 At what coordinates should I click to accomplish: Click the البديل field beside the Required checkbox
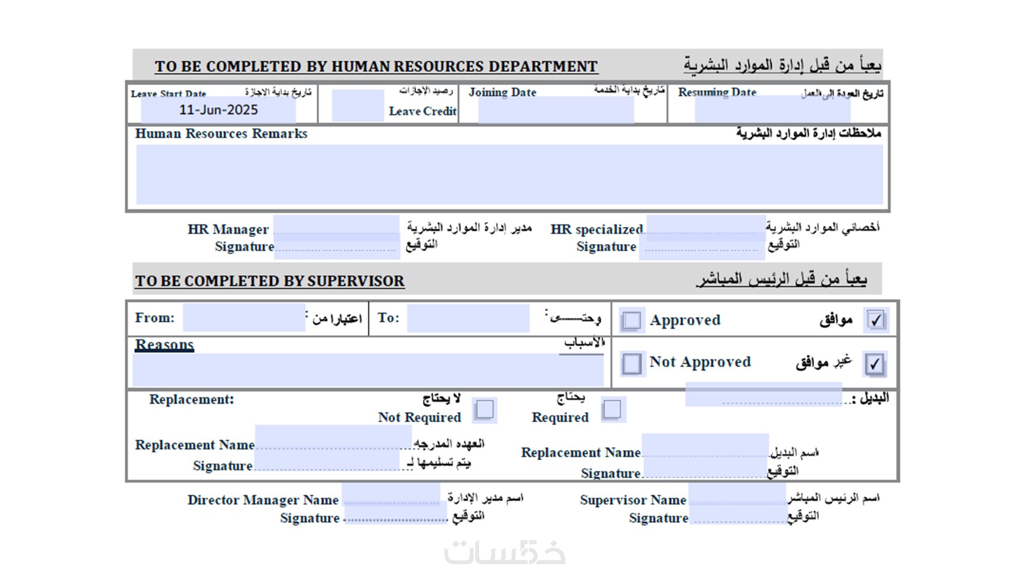(763, 395)
